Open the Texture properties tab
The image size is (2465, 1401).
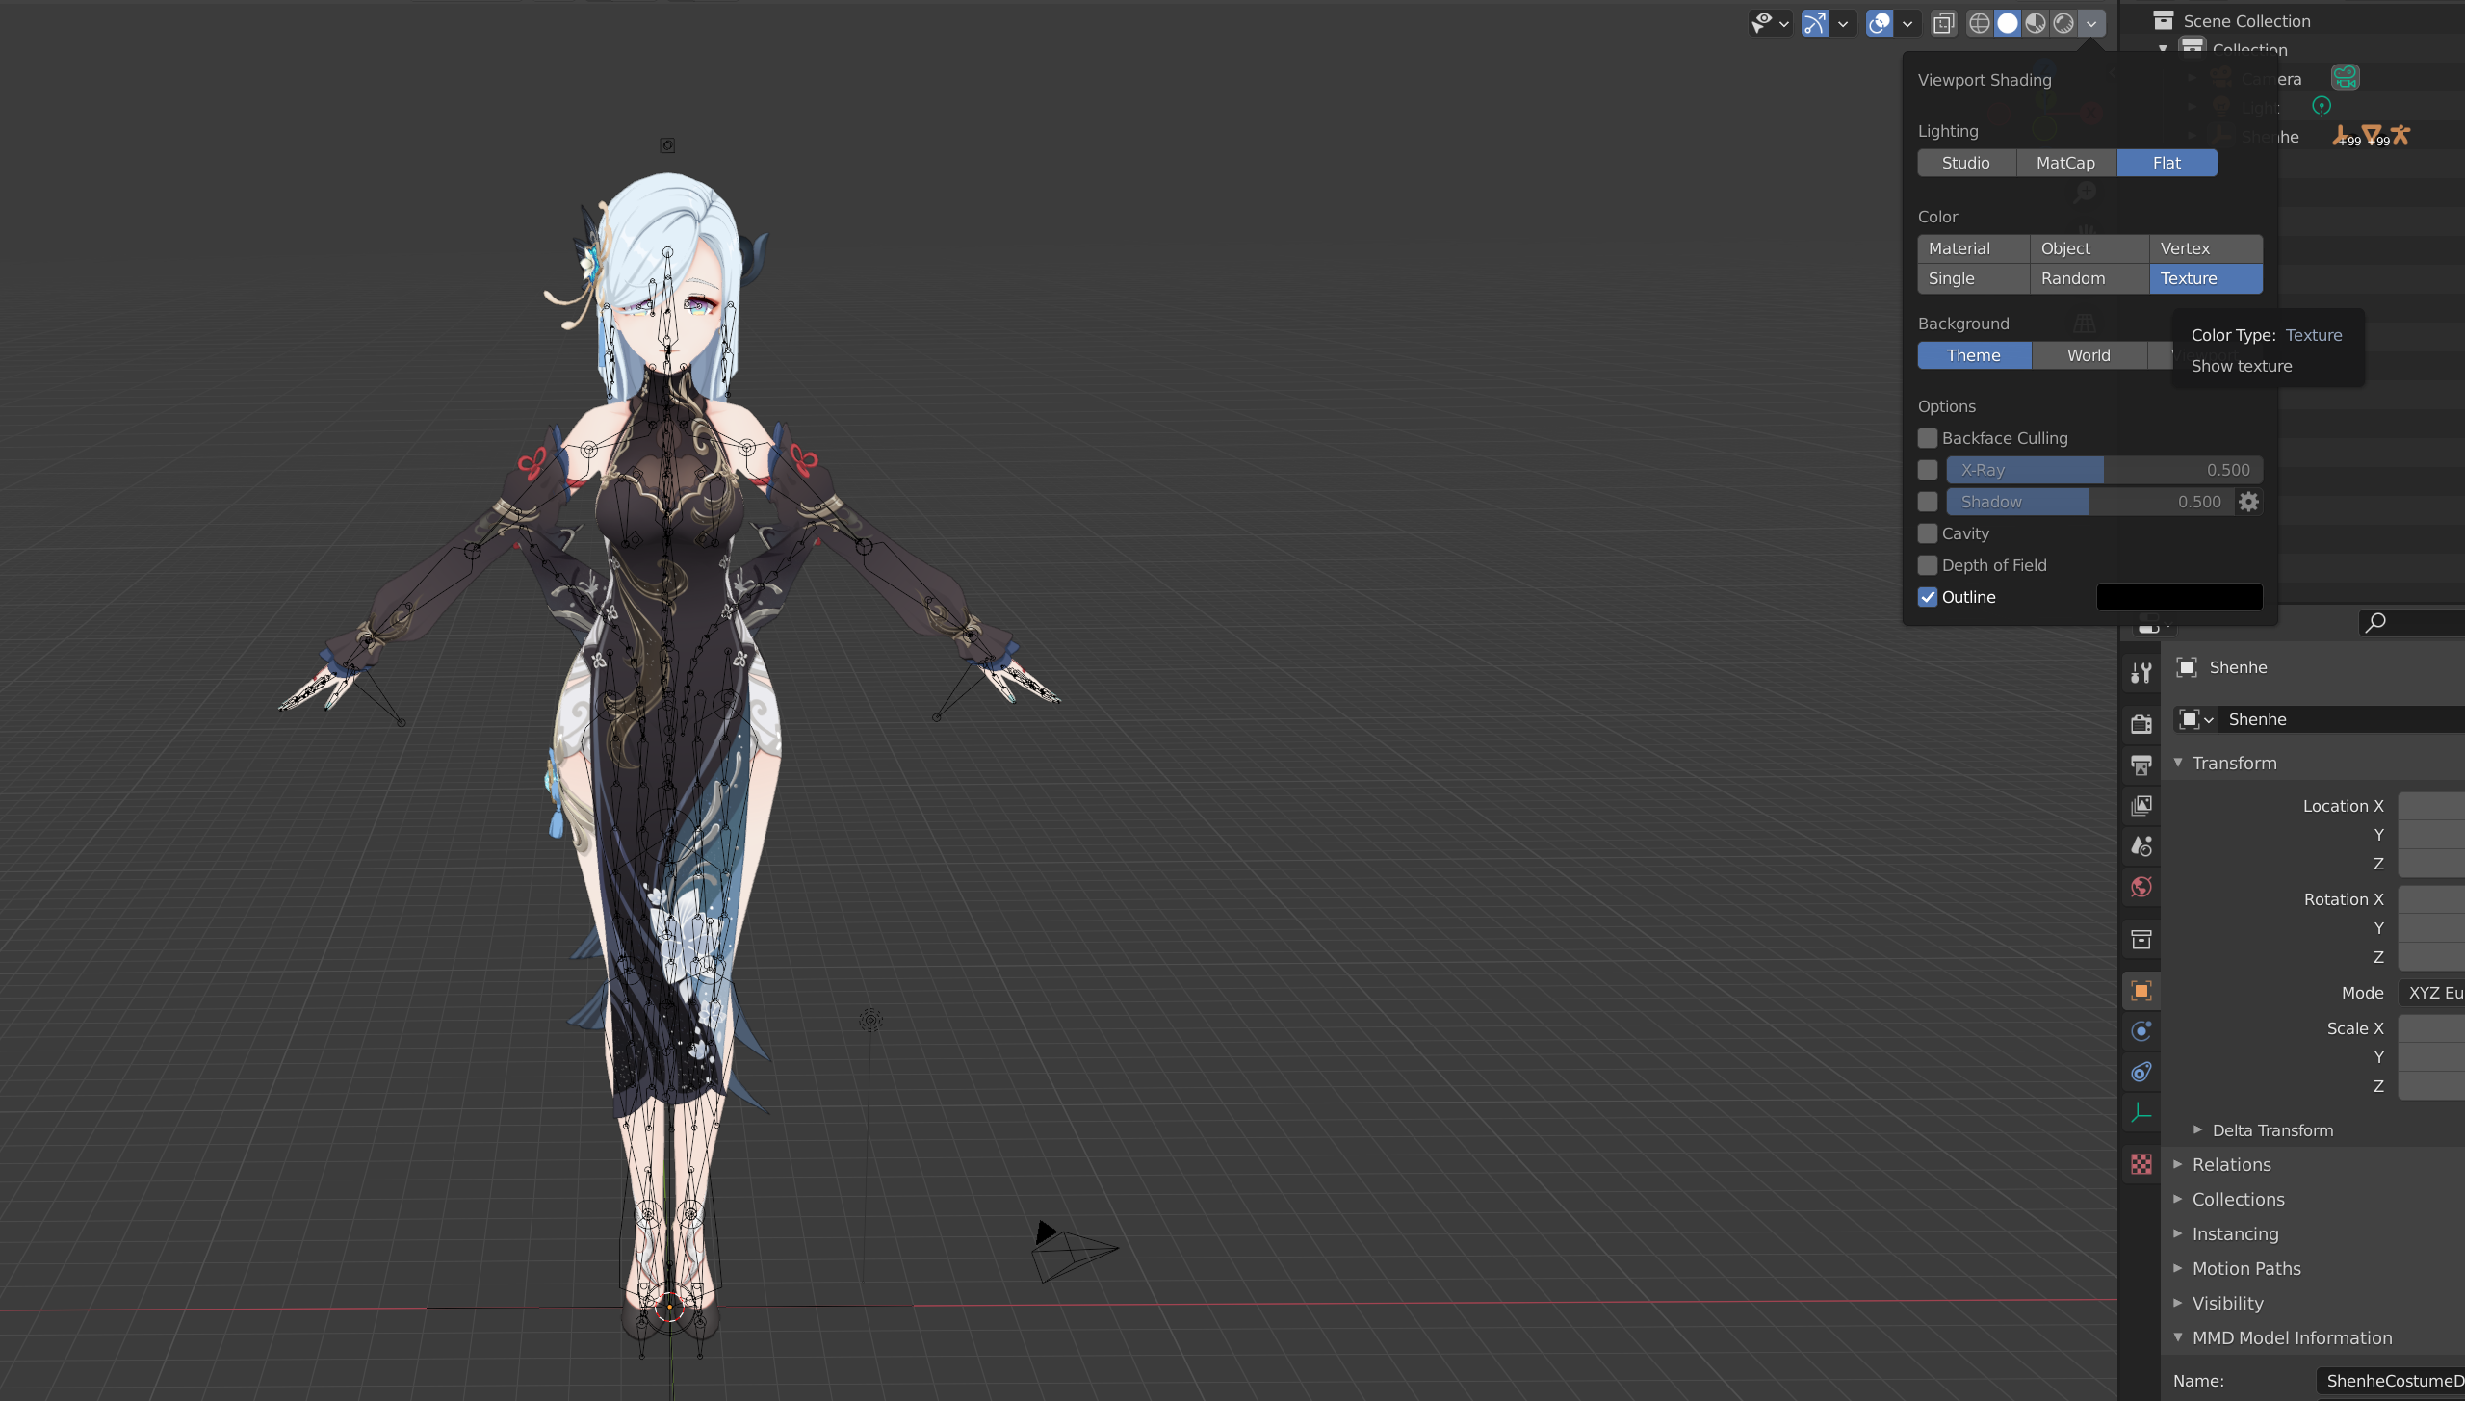click(x=2141, y=1164)
